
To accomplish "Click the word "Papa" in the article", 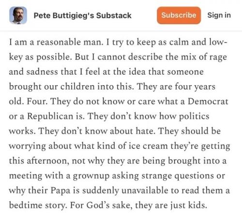I will [60, 191].
